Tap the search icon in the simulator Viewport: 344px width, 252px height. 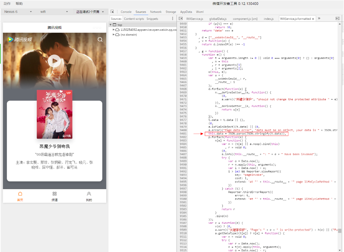[100, 39]
